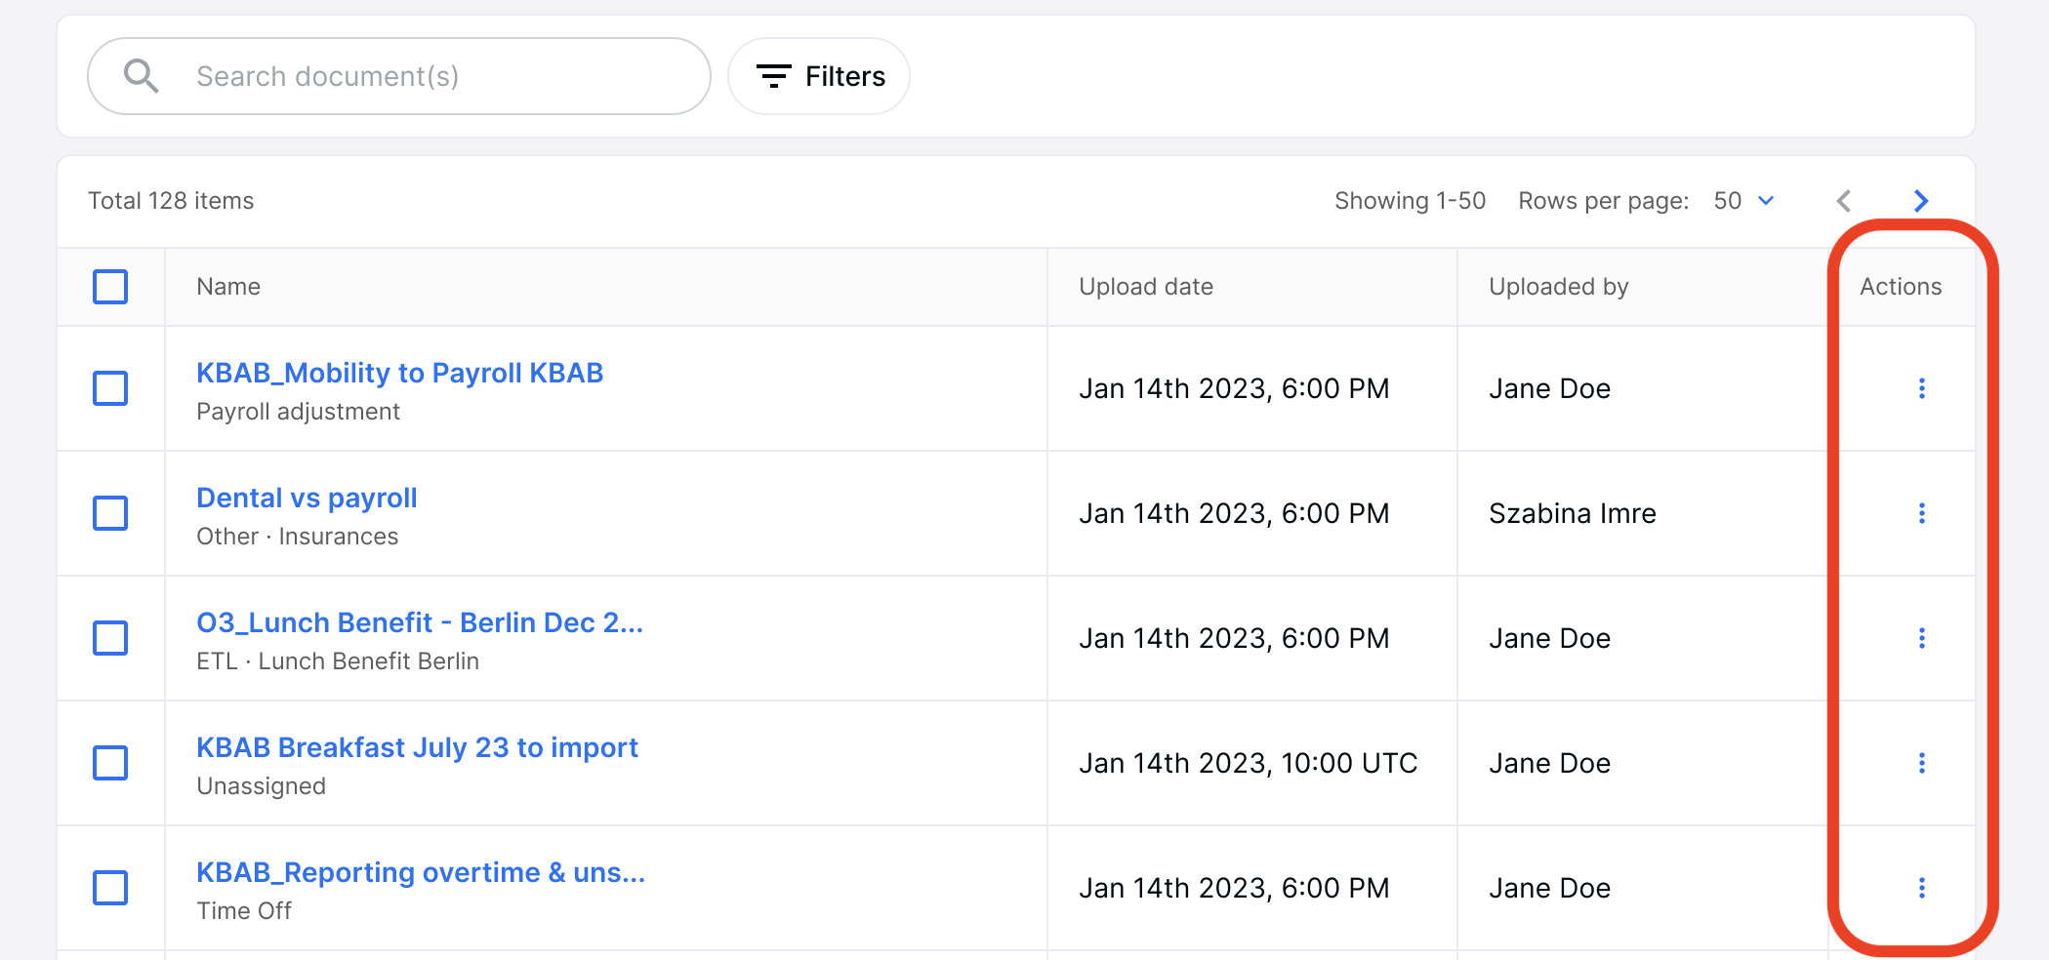Toggle the select-all checkbox in header
The width and height of the screenshot is (2049, 960).
pyautogui.click(x=110, y=287)
